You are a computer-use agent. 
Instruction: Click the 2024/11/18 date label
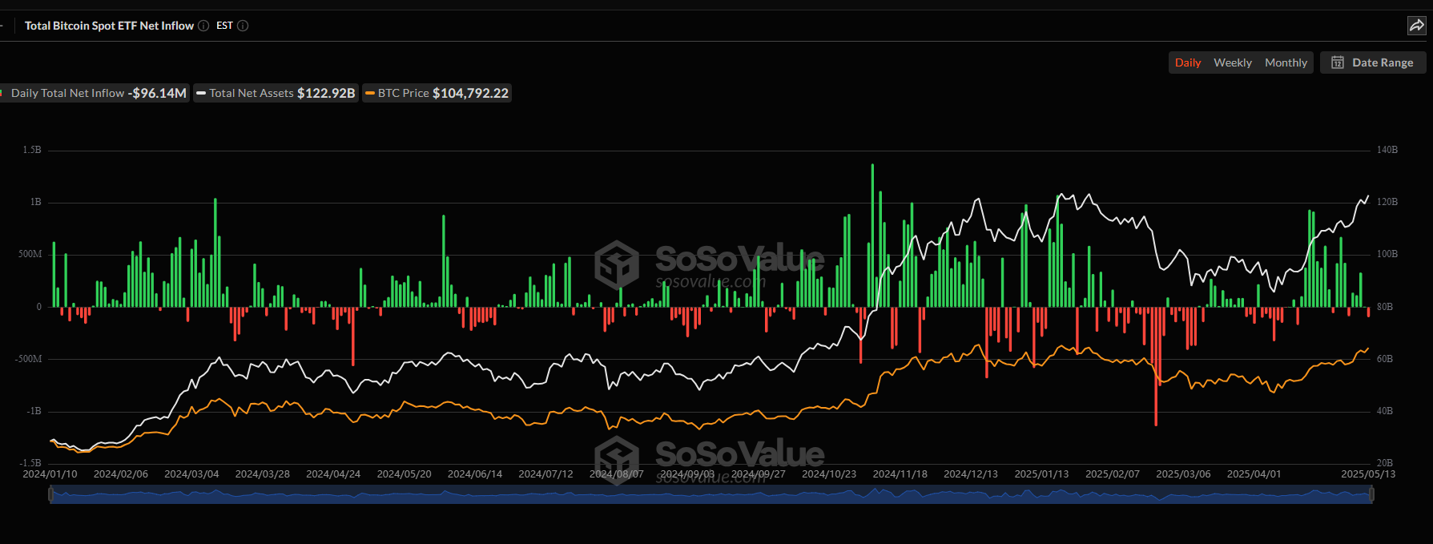pyautogui.click(x=900, y=474)
